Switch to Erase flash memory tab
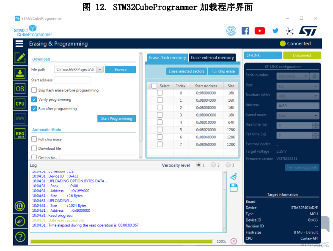This screenshot has width=333, height=251. pyautogui.click(x=167, y=58)
